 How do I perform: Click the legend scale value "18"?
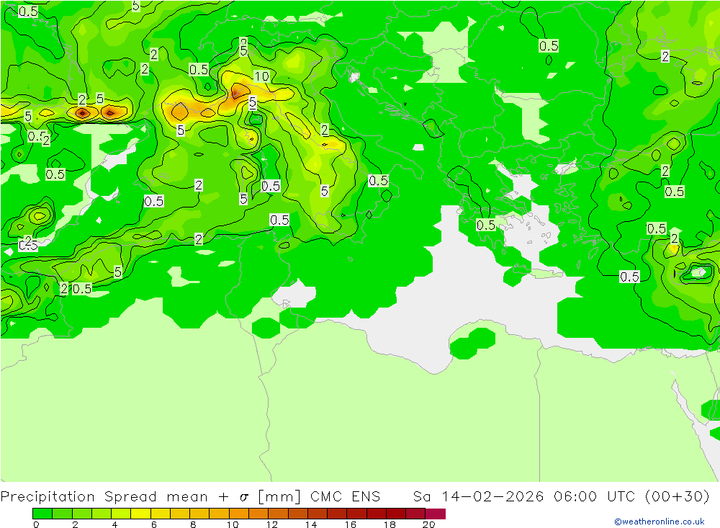[x=390, y=524]
